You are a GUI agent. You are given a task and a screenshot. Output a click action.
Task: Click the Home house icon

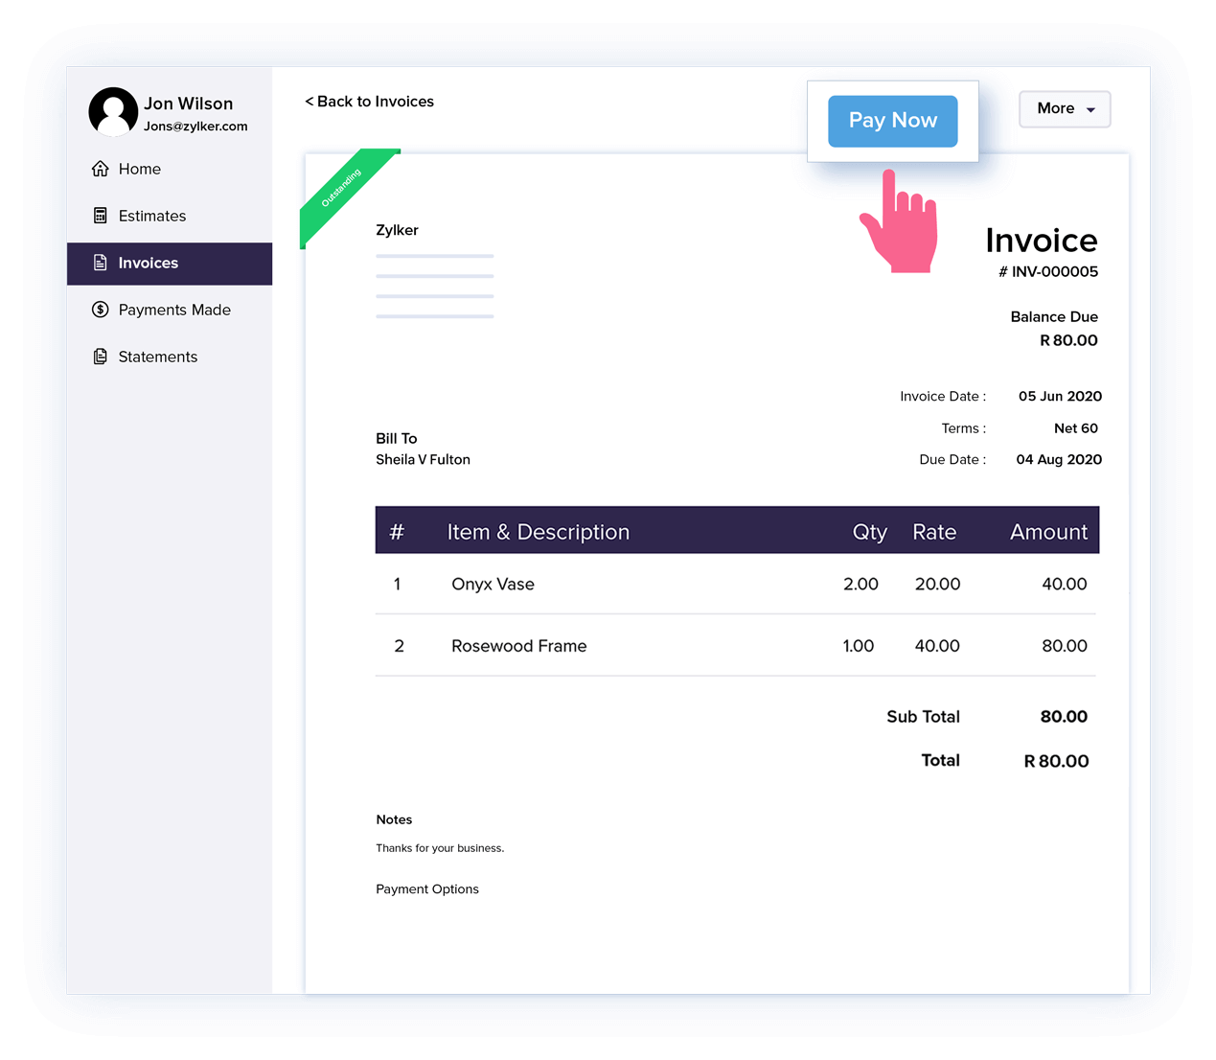[100, 169]
